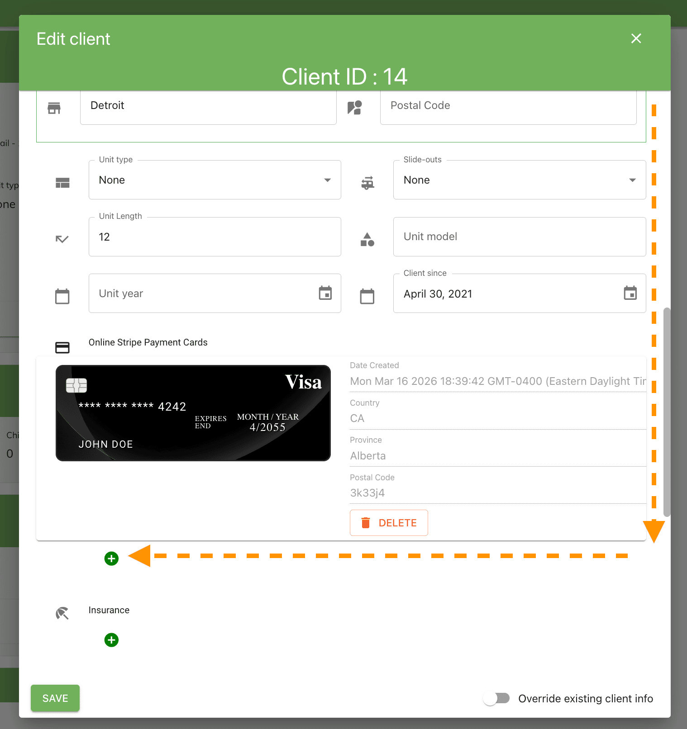Add a new insurance entry

click(x=111, y=640)
